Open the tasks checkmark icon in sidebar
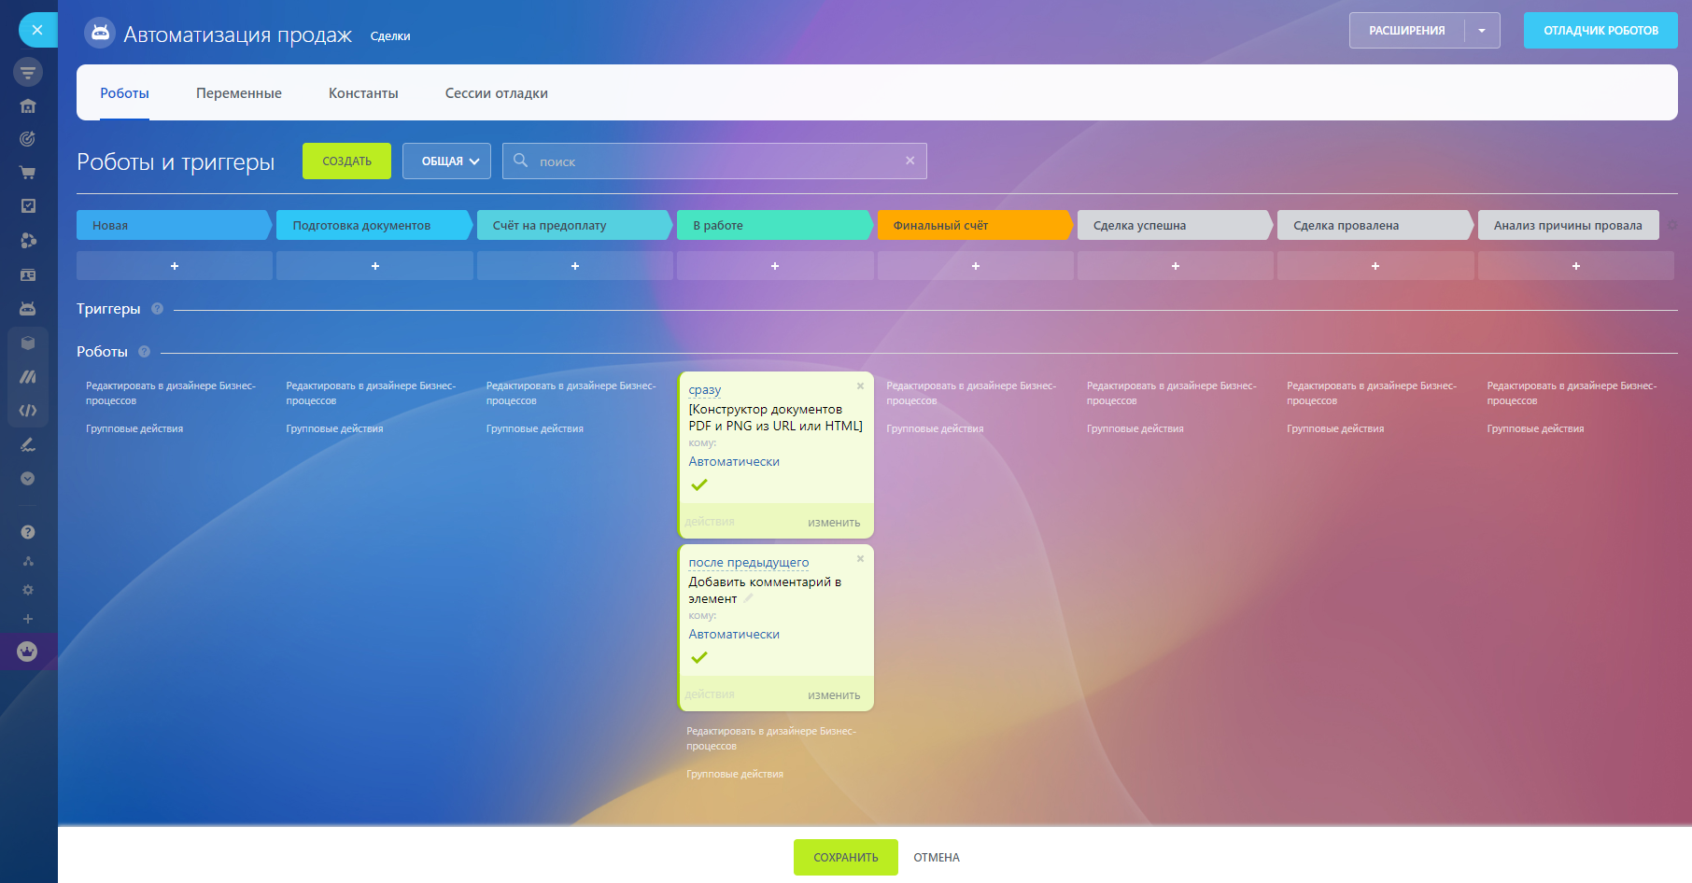 (x=28, y=205)
